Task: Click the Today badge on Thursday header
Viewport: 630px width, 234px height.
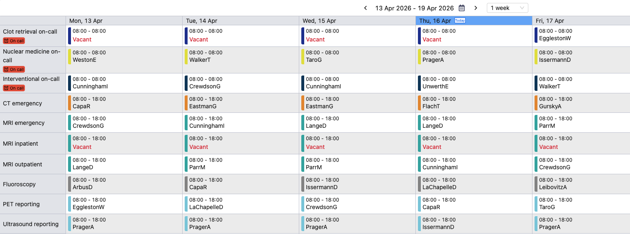Action: click(x=460, y=20)
